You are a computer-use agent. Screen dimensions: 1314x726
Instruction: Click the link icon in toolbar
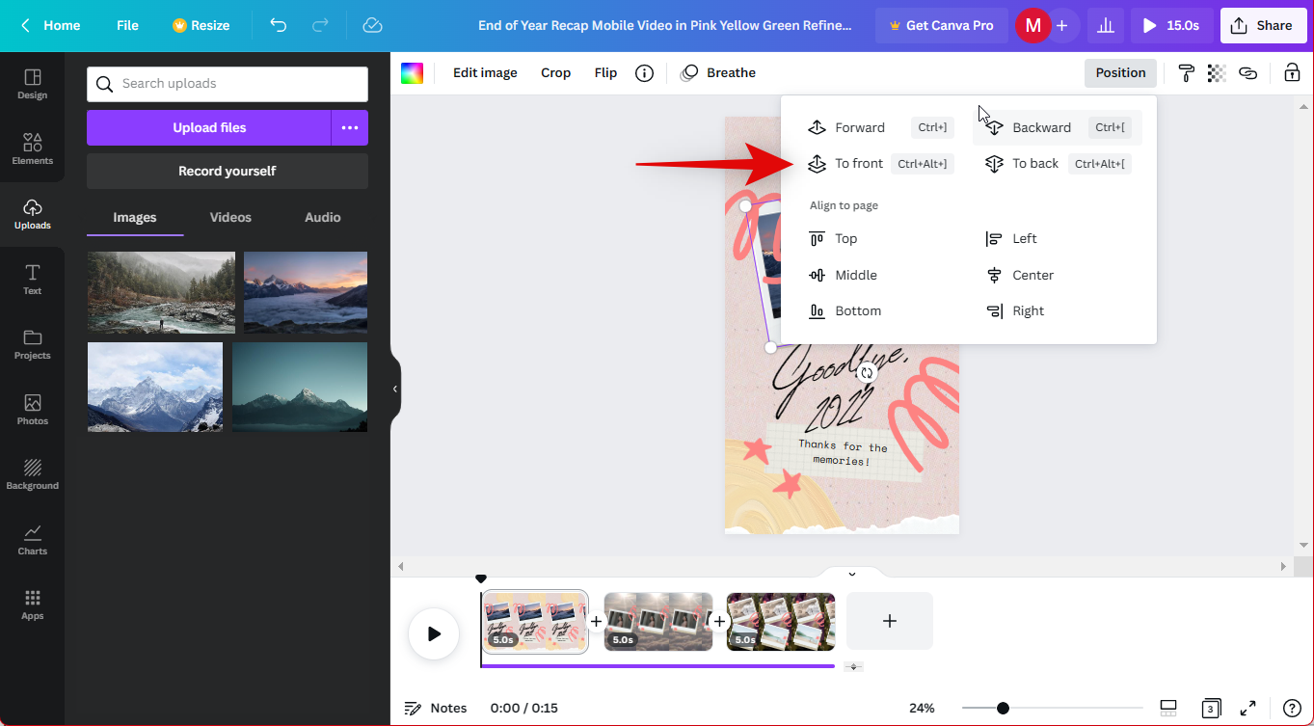point(1248,73)
